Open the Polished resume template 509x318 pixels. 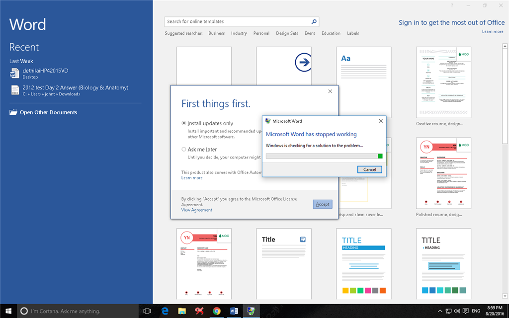[x=443, y=173]
